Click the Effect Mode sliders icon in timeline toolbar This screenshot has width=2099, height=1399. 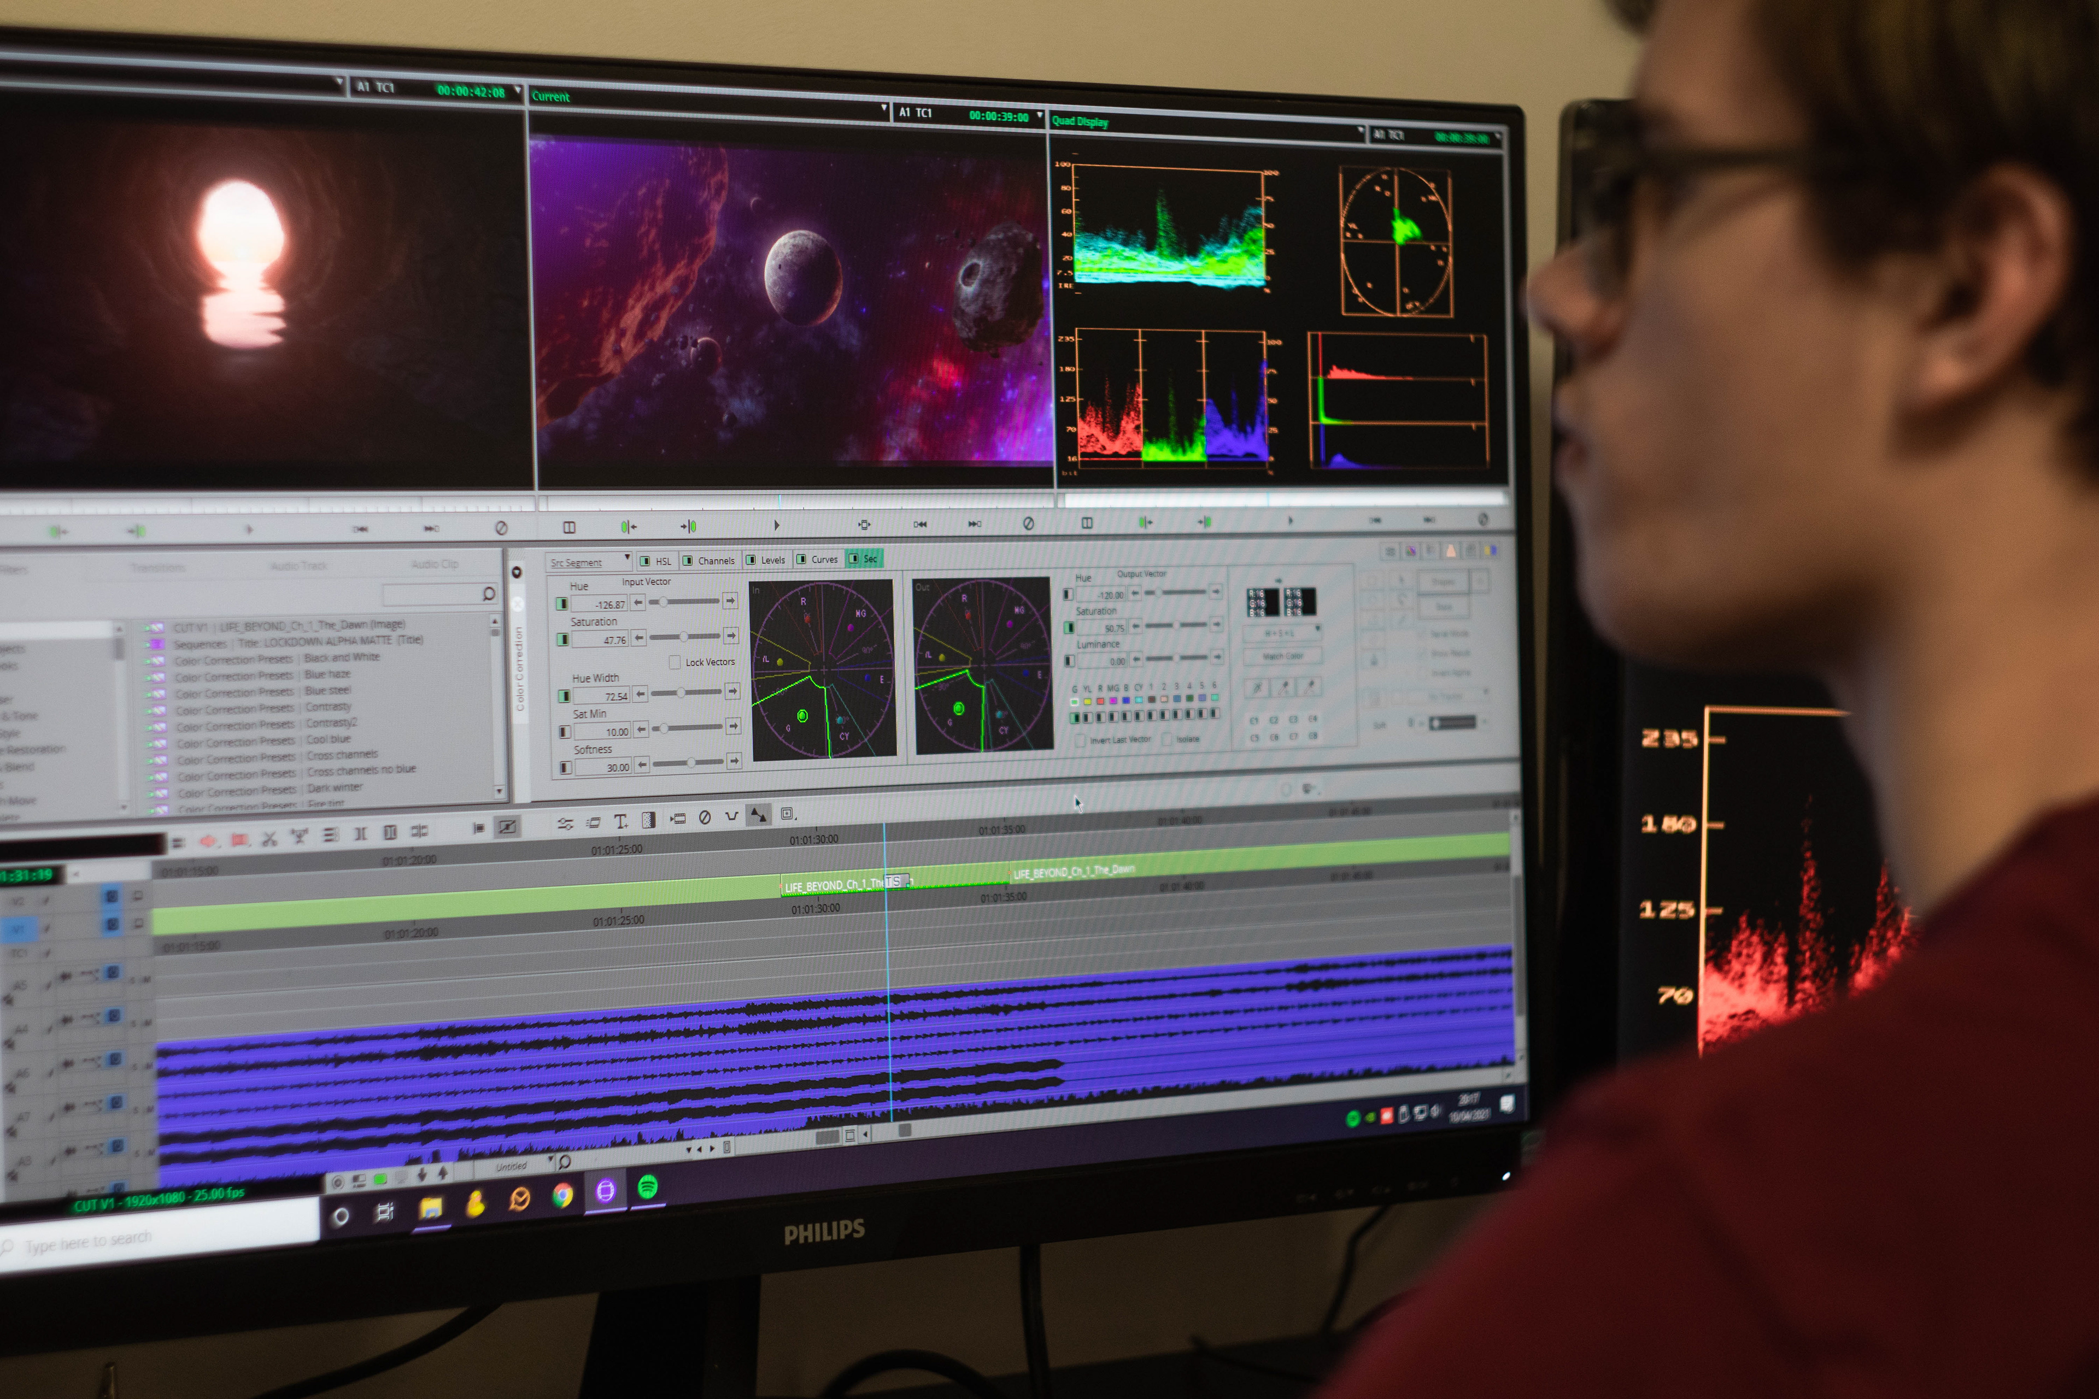pyautogui.click(x=565, y=824)
